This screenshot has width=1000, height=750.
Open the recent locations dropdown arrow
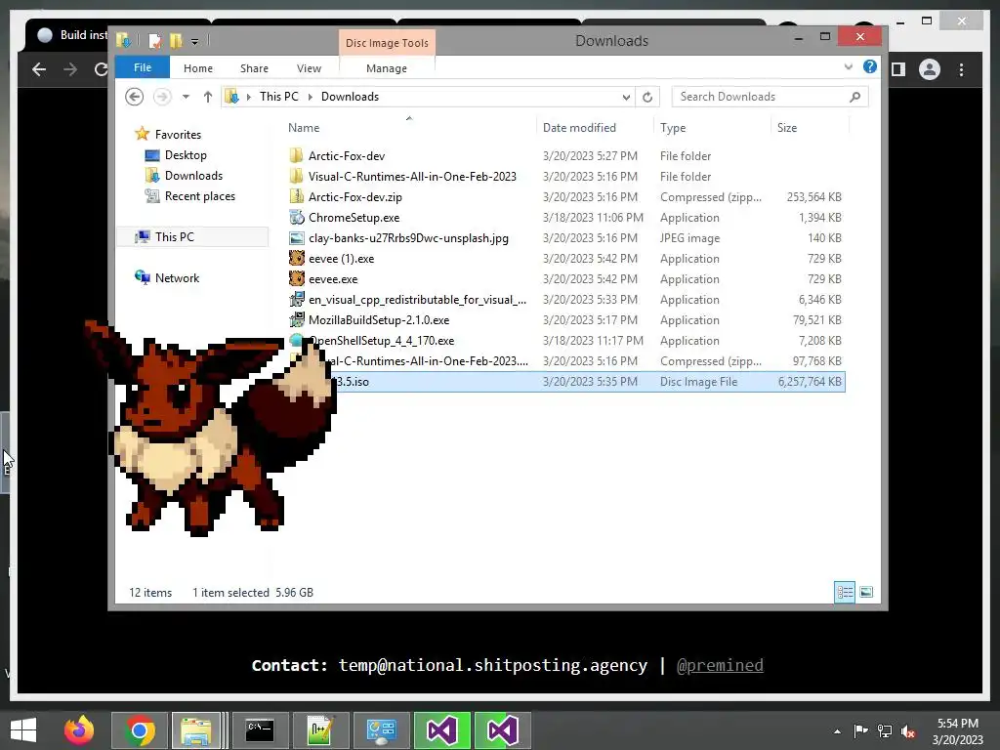pyautogui.click(x=186, y=97)
